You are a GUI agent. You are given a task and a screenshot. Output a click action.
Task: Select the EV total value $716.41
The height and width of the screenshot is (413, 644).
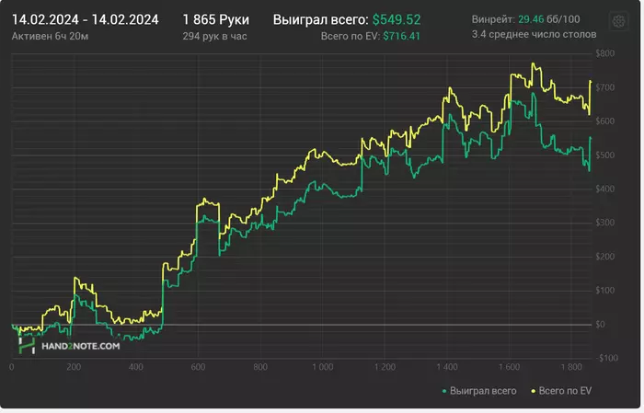click(401, 36)
